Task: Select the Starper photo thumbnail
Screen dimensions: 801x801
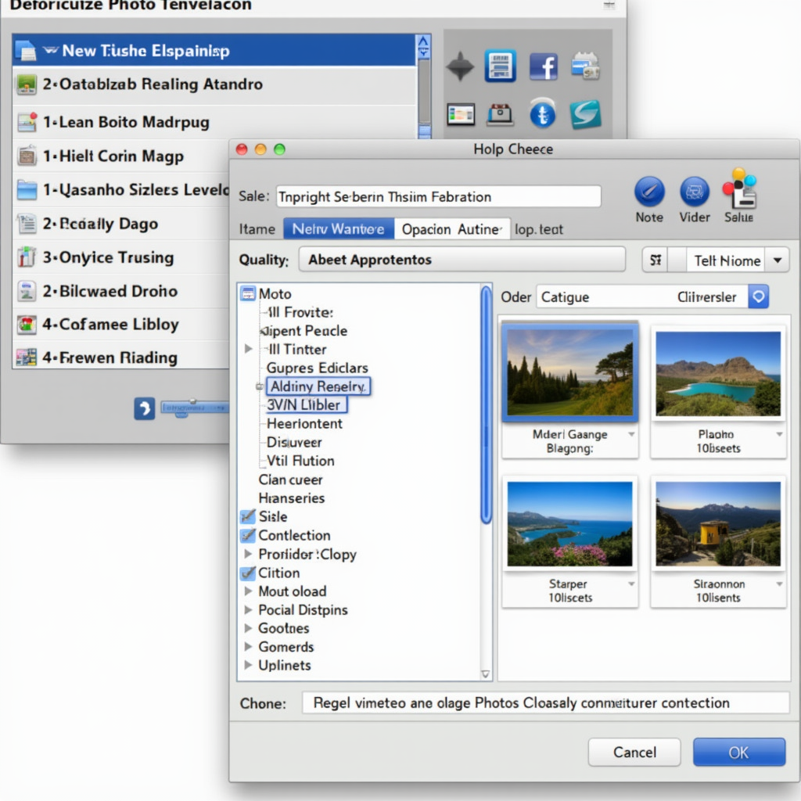Action: (x=569, y=523)
